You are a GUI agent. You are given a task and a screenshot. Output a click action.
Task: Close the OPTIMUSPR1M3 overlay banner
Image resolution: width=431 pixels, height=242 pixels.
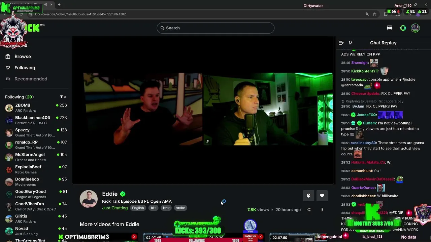[x=134, y=237]
